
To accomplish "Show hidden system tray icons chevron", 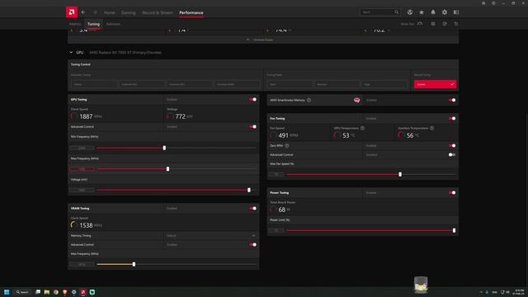I will [x=481, y=292].
